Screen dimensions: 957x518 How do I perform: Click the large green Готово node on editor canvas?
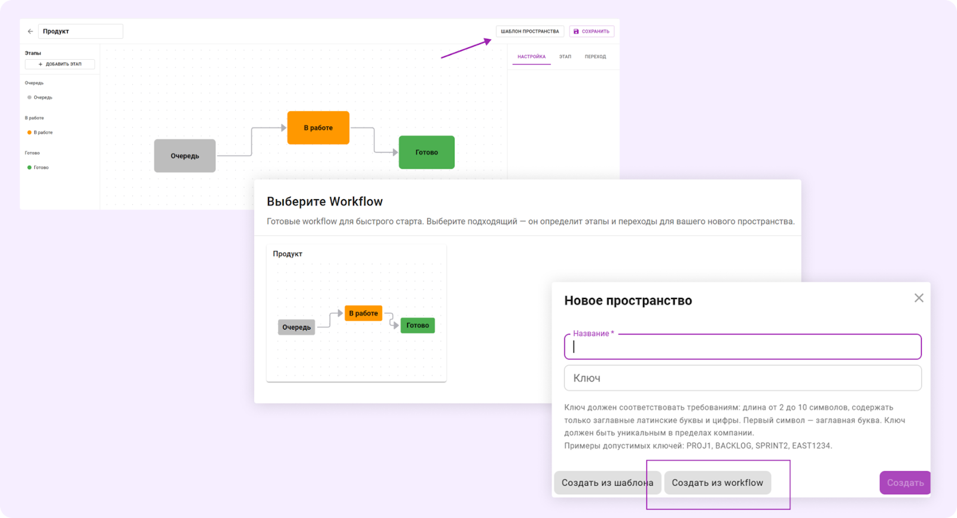[426, 152]
